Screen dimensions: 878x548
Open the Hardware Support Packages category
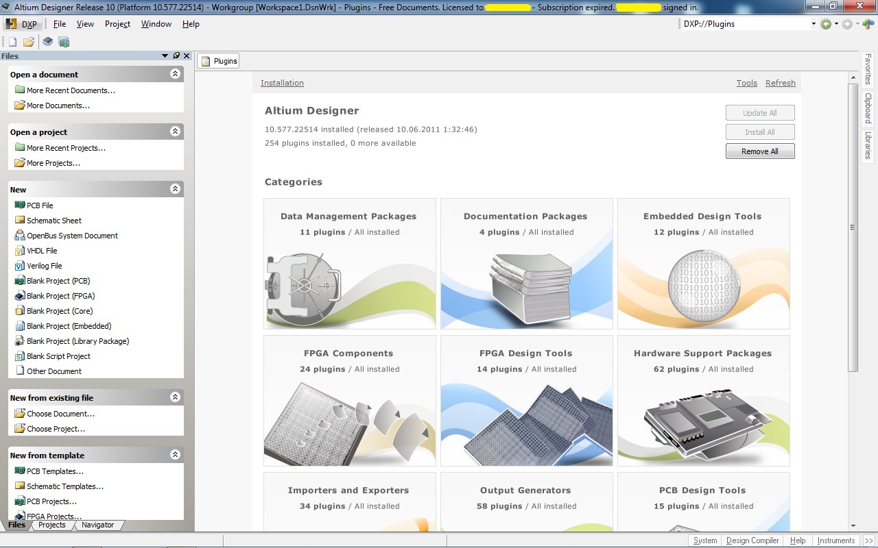click(704, 401)
